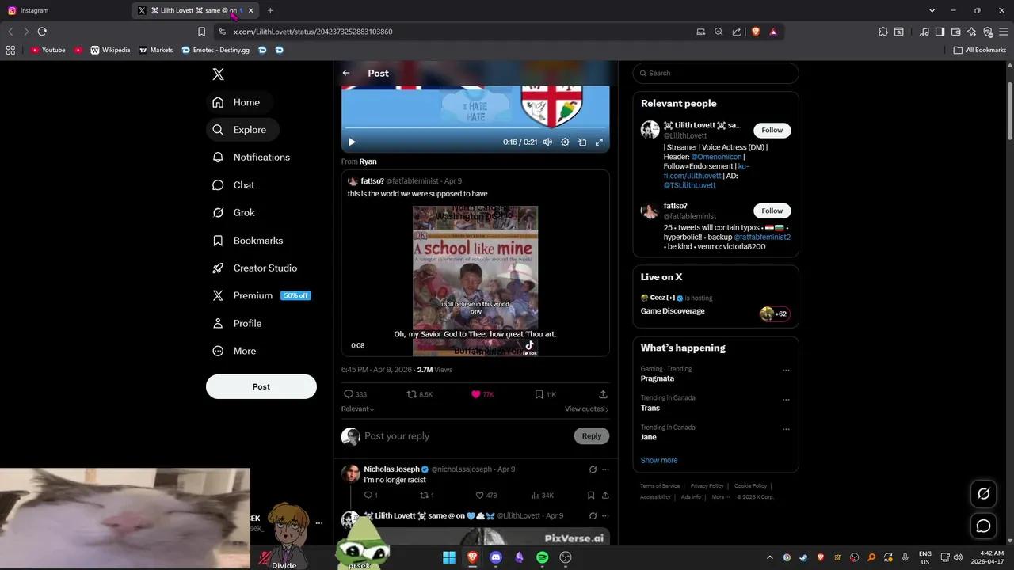Click Show more under What's happening
This screenshot has width=1014, height=570.
[x=659, y=460]
